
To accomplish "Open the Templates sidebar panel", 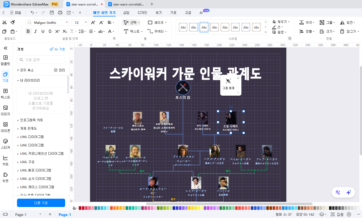I will click(5, 60).
